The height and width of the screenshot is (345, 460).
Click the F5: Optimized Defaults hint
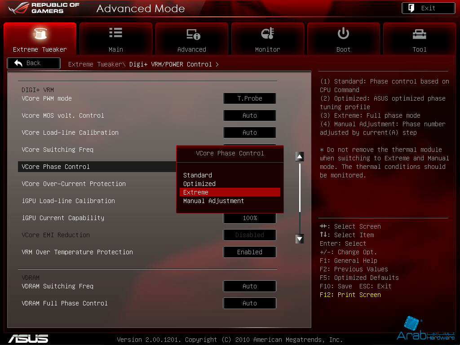pos(359,278)
